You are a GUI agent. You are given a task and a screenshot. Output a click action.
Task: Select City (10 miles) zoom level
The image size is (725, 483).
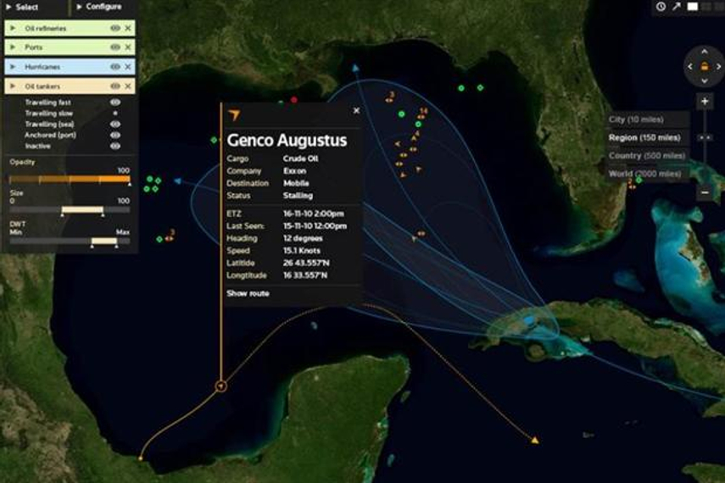pyautogui.click(x=636, y=119)
